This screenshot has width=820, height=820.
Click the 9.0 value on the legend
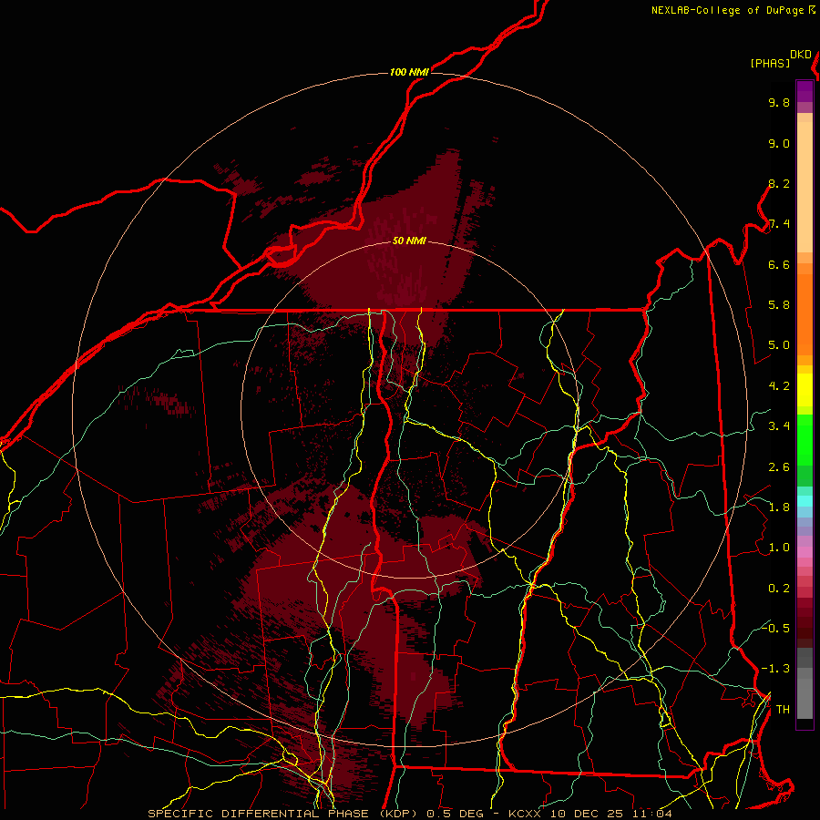(779, 143)
